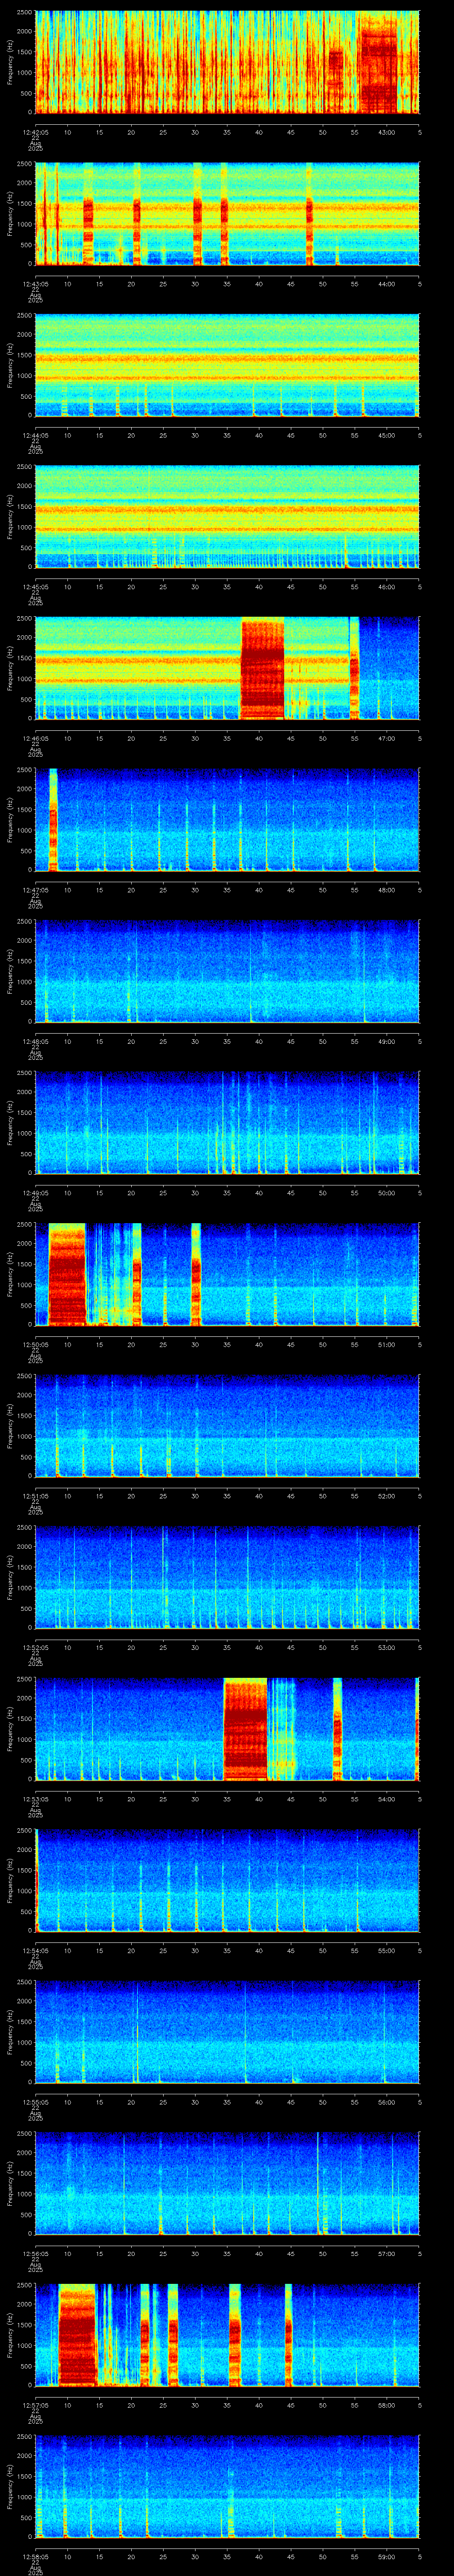Select the spectrogram panel starting at 12:45:05
454x2576 pixels.
(227, 516)
